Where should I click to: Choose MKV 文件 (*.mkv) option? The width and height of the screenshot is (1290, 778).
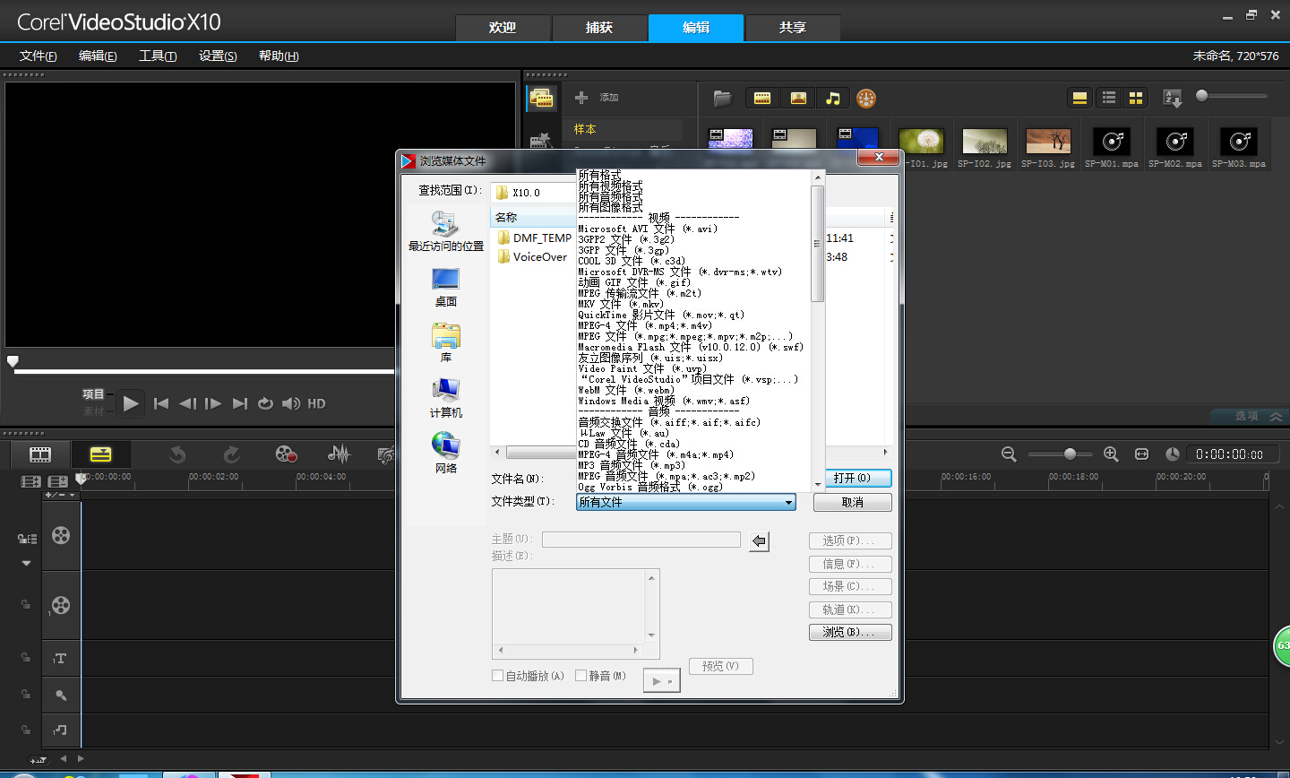621,304
